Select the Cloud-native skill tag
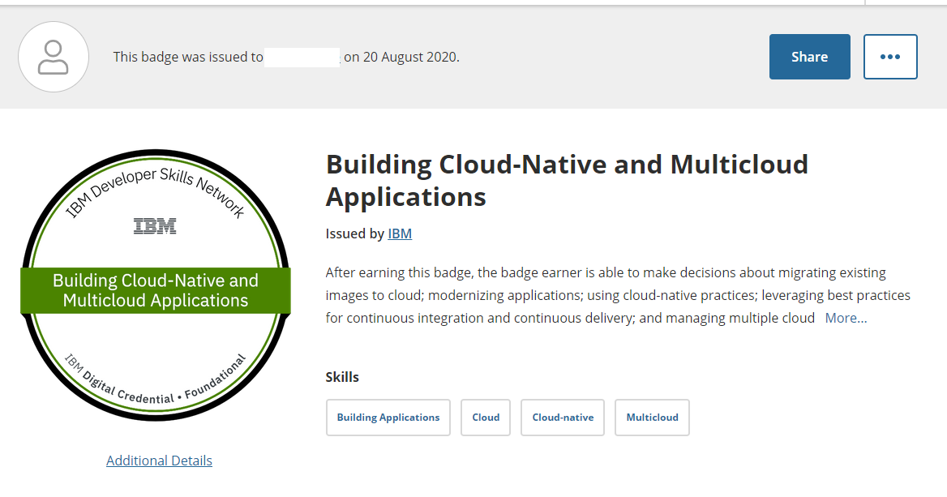Screen dimensions: 947x497 (x=563, y=418)
